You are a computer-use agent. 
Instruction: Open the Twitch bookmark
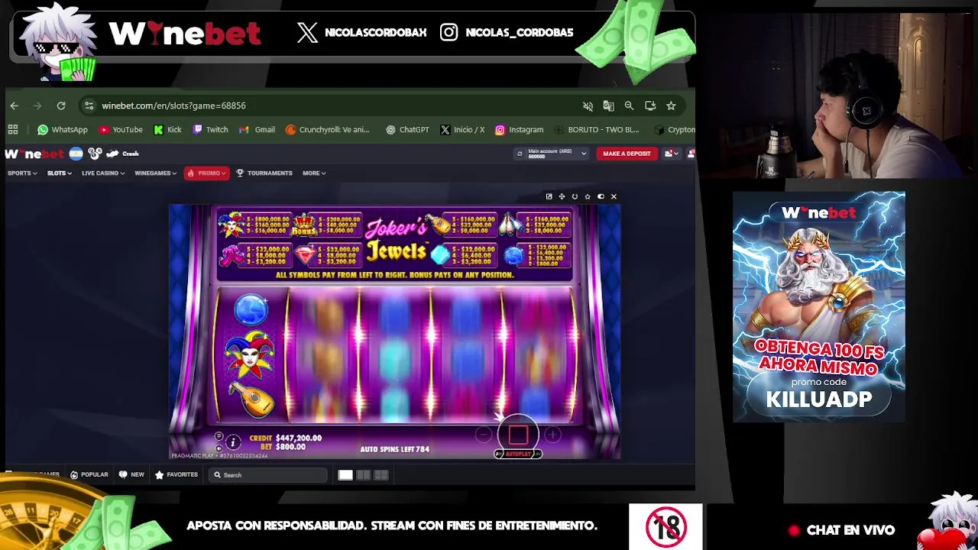click(210, 130)
